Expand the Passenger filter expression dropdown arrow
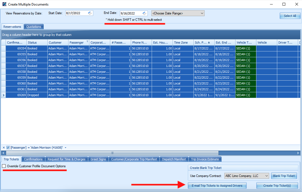The image size is (302, 192). [65, 148]
